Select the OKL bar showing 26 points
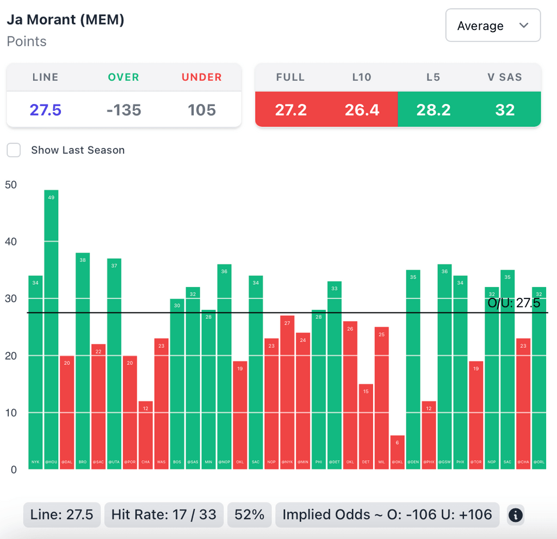 [350, 395]
